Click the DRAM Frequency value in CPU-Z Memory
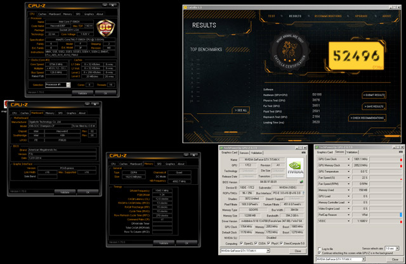This screenshot has height=264, width=406. [x=162, y=191]
